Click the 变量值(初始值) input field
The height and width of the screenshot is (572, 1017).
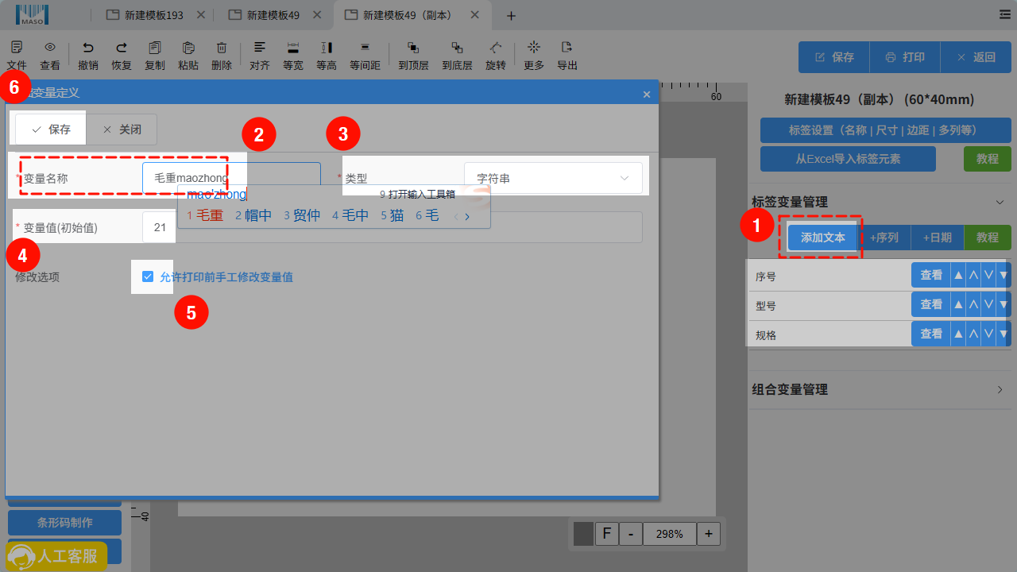point(392,227)
